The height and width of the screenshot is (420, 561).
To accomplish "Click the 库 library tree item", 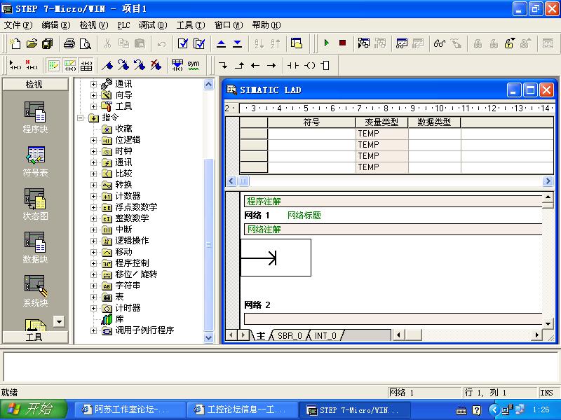I will 119,319.
